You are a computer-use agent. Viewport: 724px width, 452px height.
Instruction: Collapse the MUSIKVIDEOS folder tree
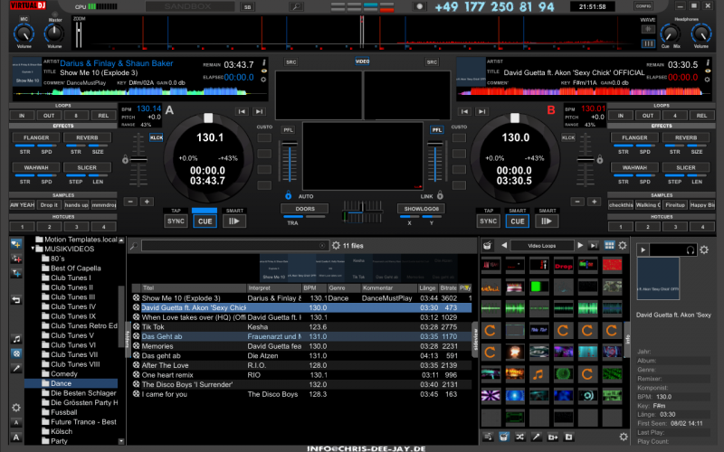pyautogui.click(x=33, y=249)
